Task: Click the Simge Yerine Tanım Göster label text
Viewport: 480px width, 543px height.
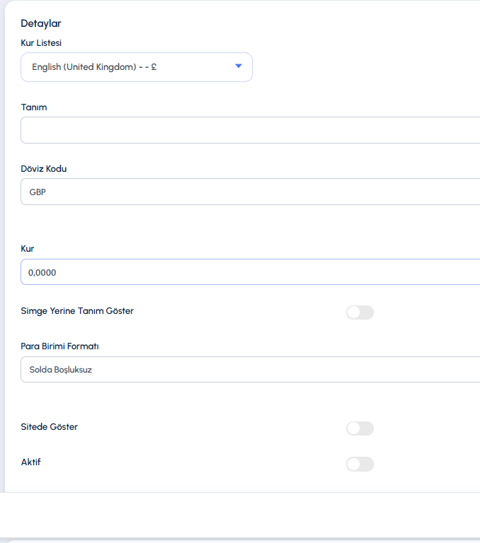Action: coord(77,311)
